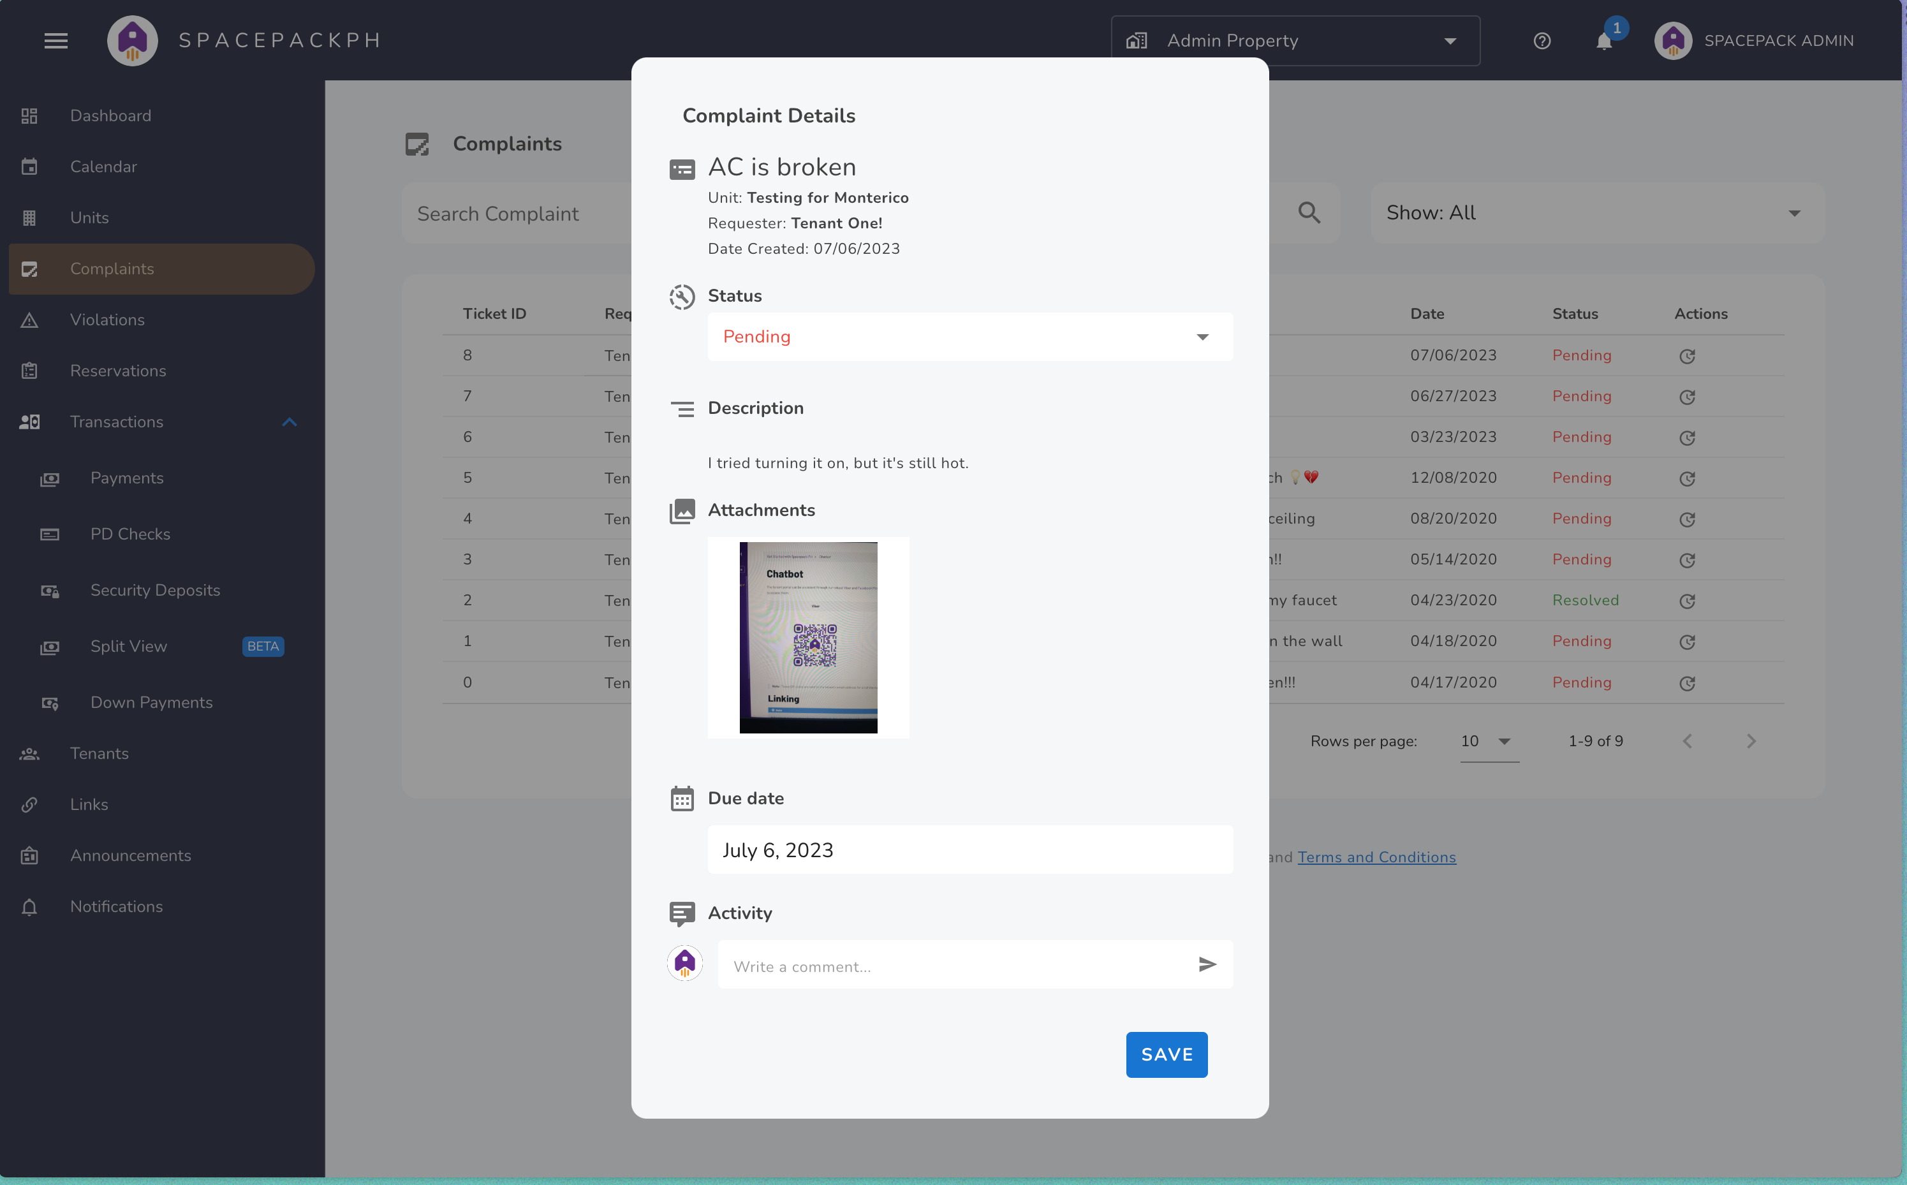1907x1185 pixels.
Task: Open Notifications in sidebar
Action: click(162, 907)
